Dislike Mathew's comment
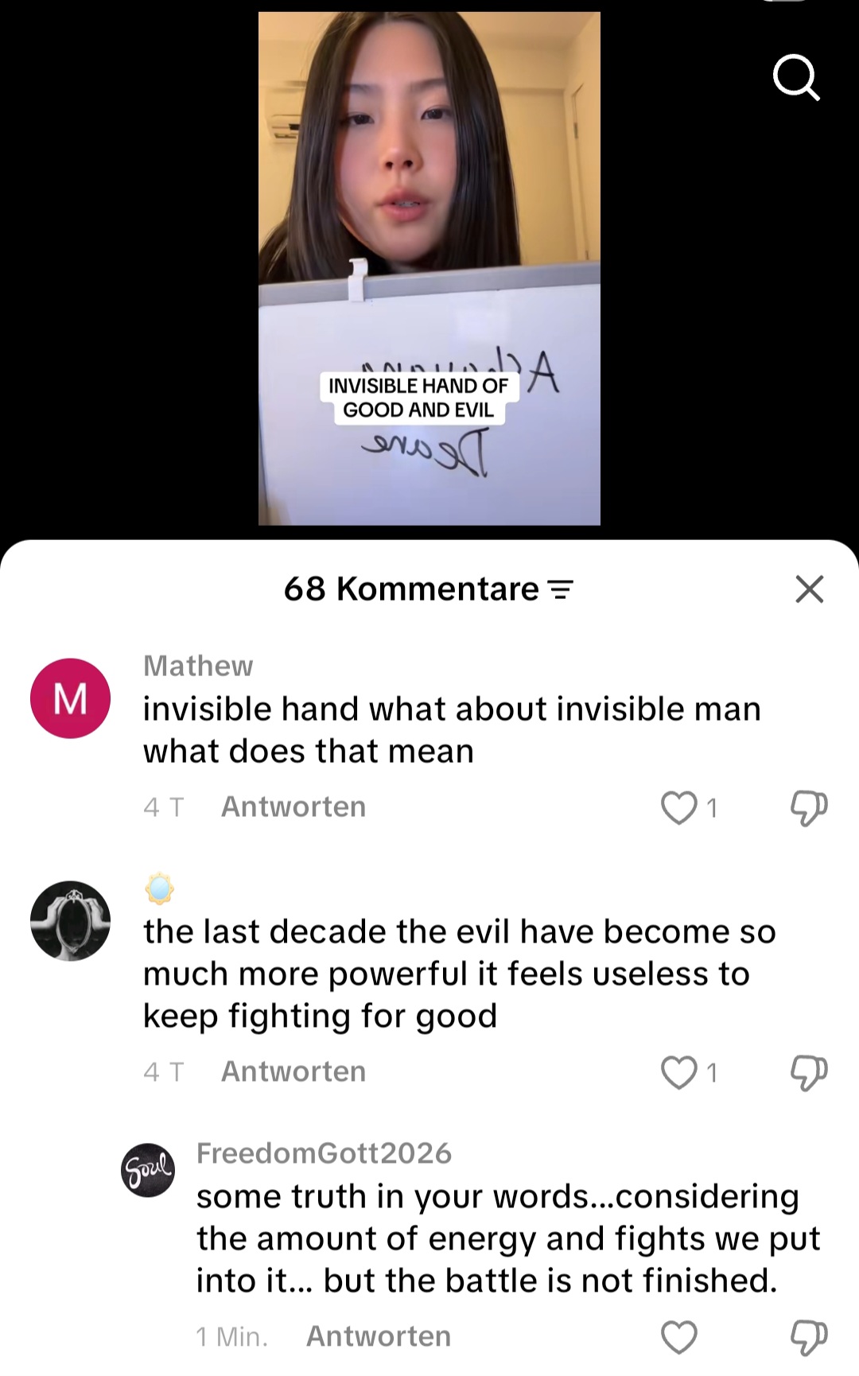The height and width of the screenshot is (1376, 859). pyautogui.click(x=809, y=808)
